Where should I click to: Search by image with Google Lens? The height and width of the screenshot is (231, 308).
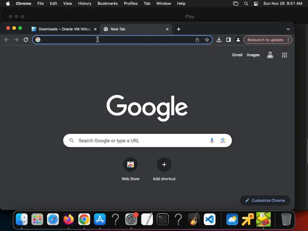pyautogui.click(x=223, y=141)
